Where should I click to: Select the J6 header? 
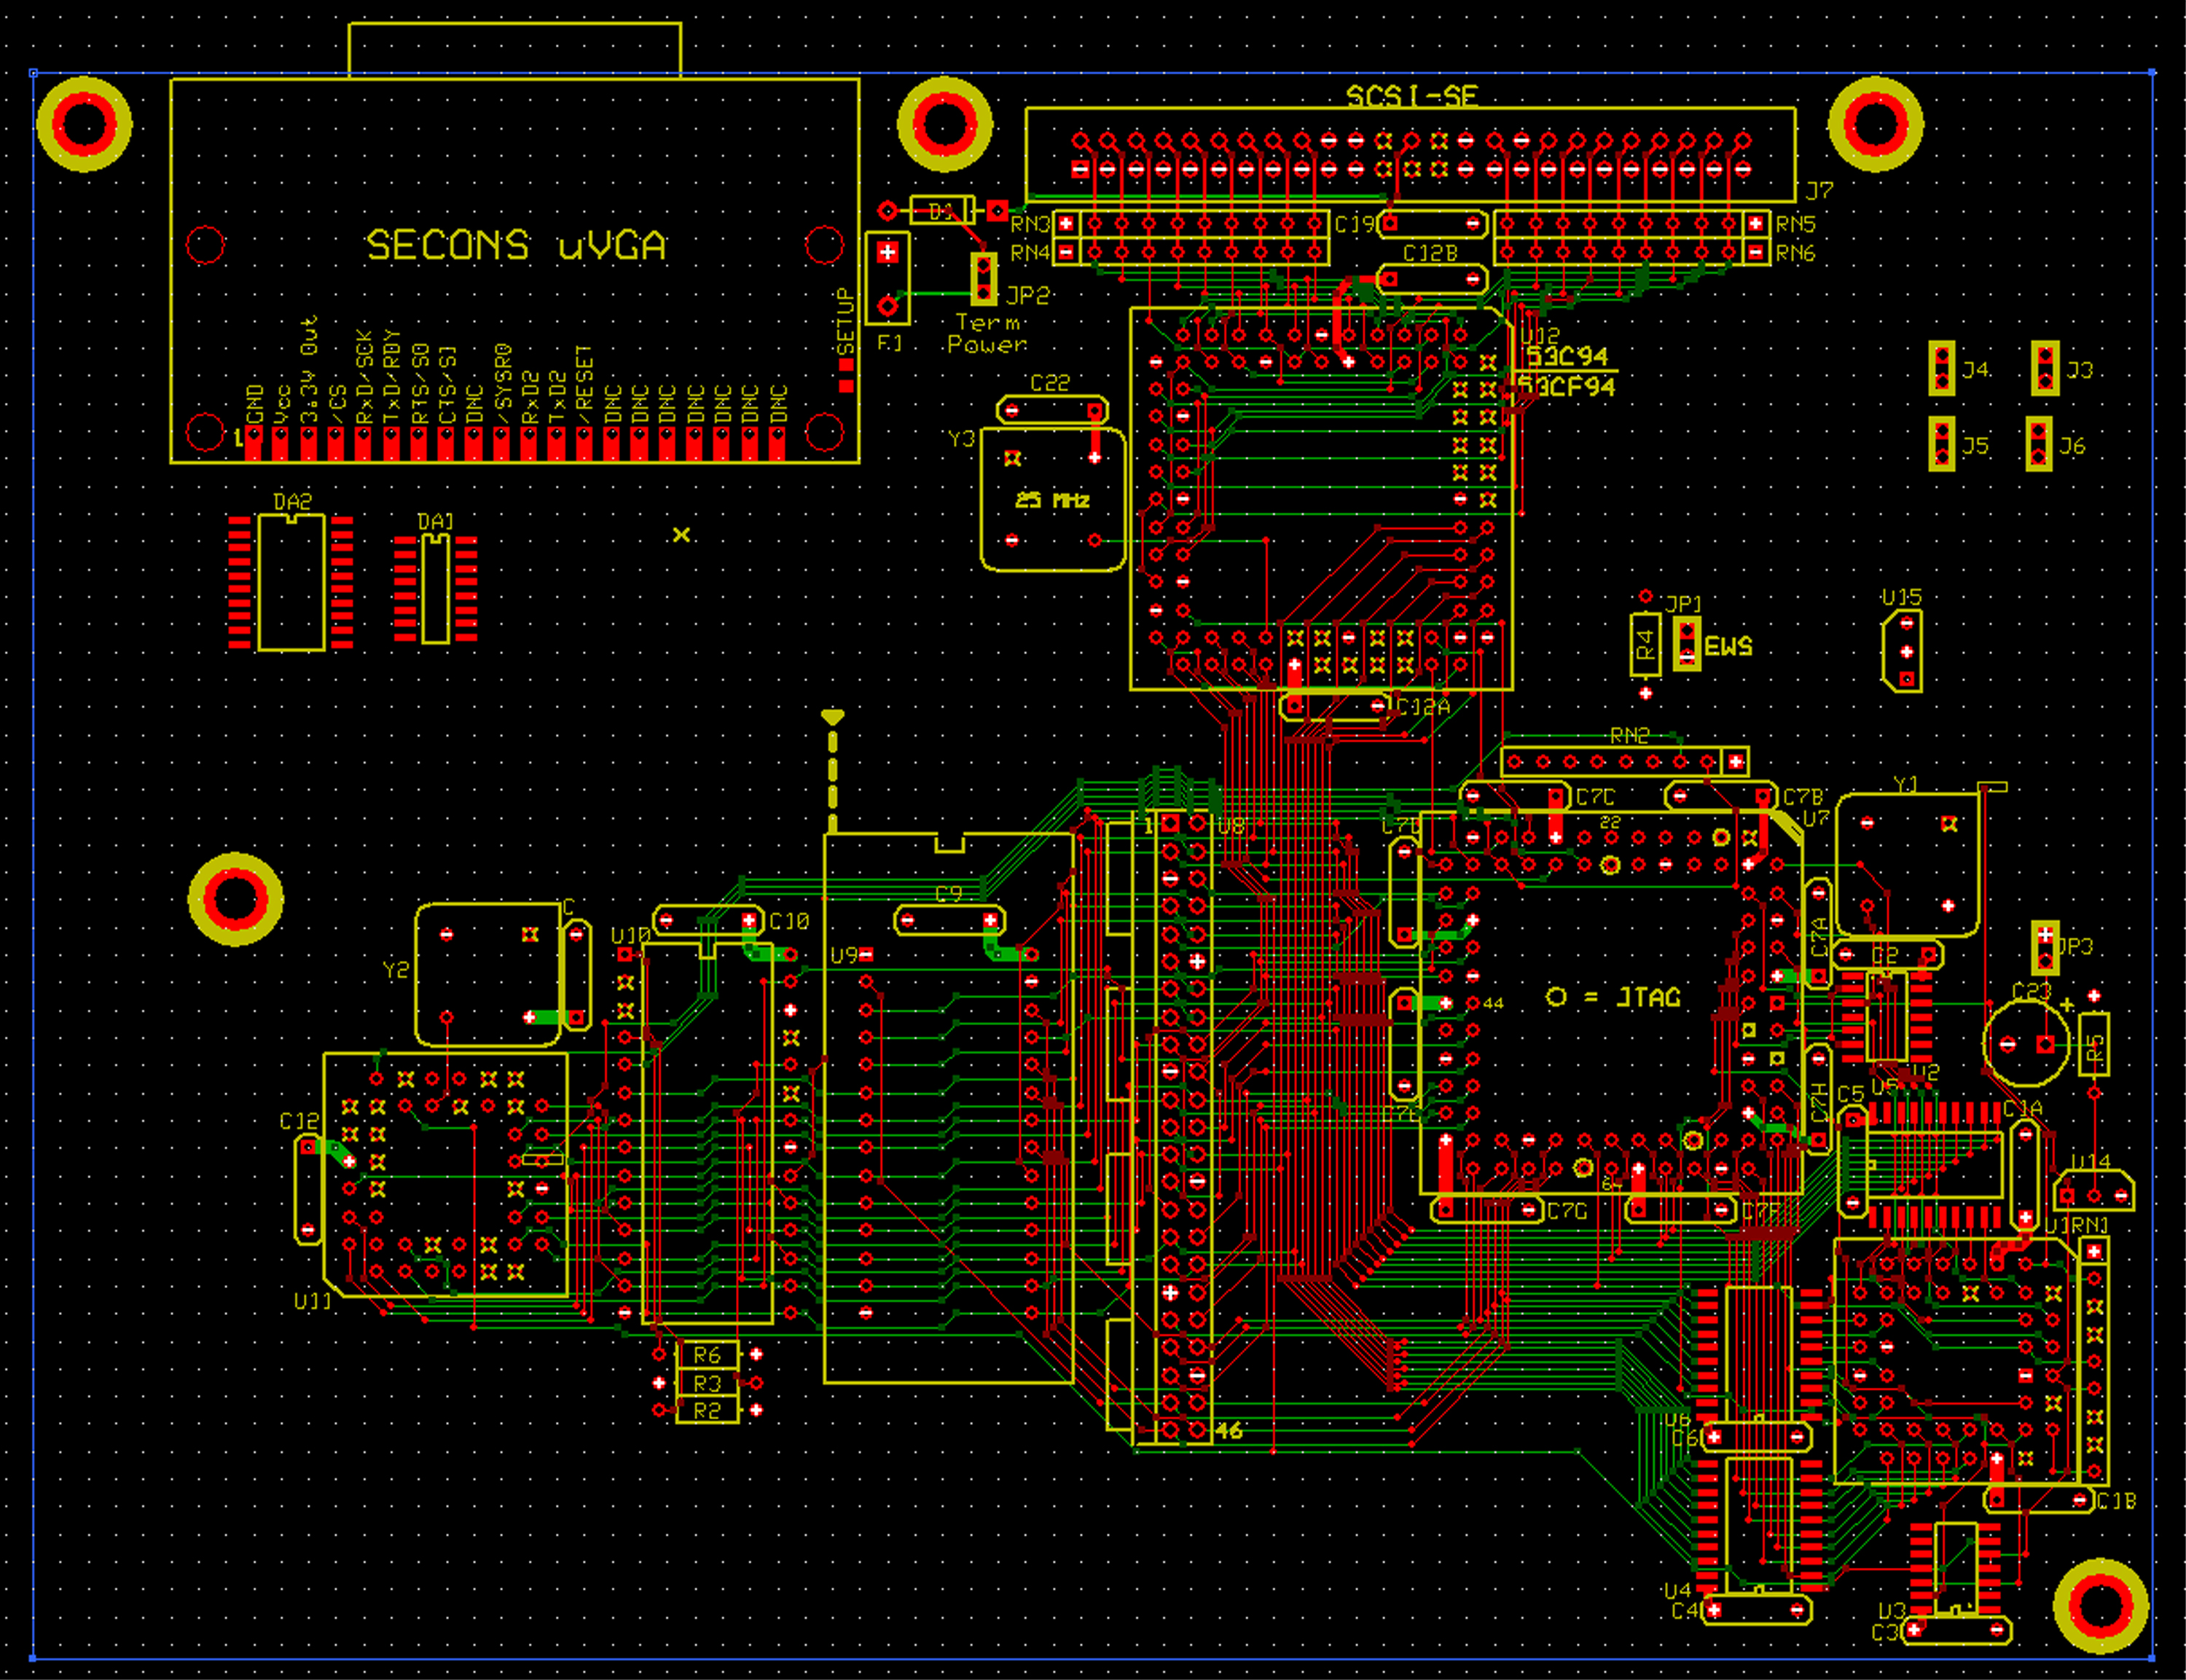(x=2039, y=444)
